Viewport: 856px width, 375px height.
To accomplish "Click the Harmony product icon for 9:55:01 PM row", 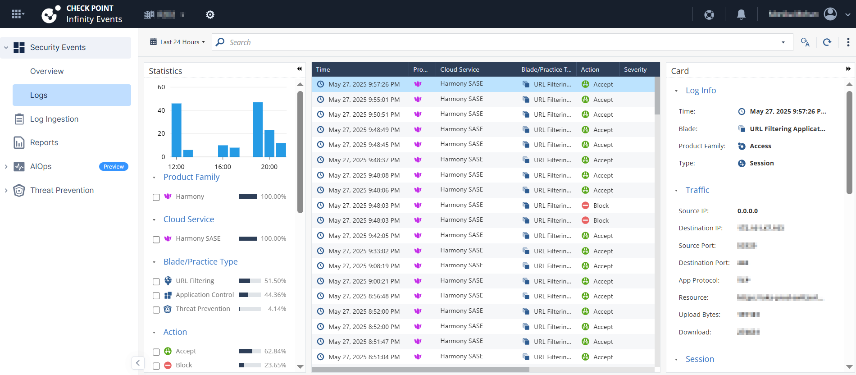I will tap(418, 99).
